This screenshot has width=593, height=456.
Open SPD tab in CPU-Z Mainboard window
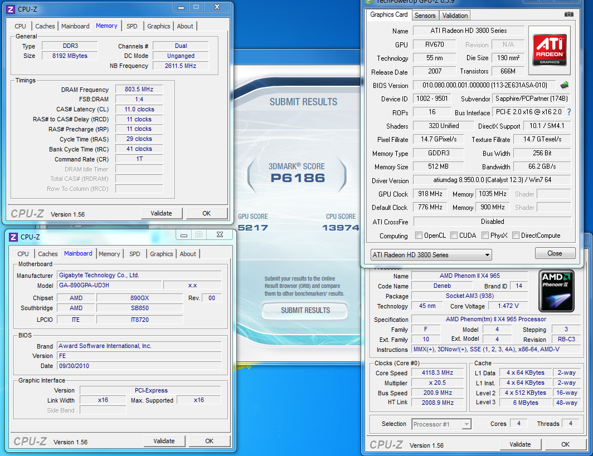pyautogui.click(x=135, y=254)
